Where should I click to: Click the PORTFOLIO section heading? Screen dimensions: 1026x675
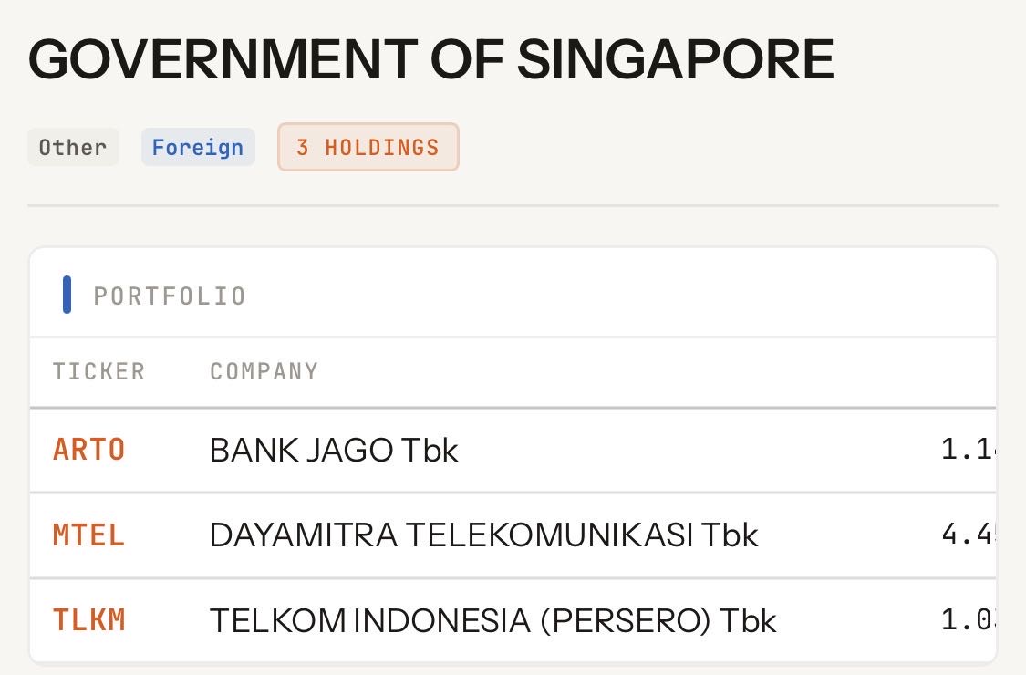click(x=170, y=296)
